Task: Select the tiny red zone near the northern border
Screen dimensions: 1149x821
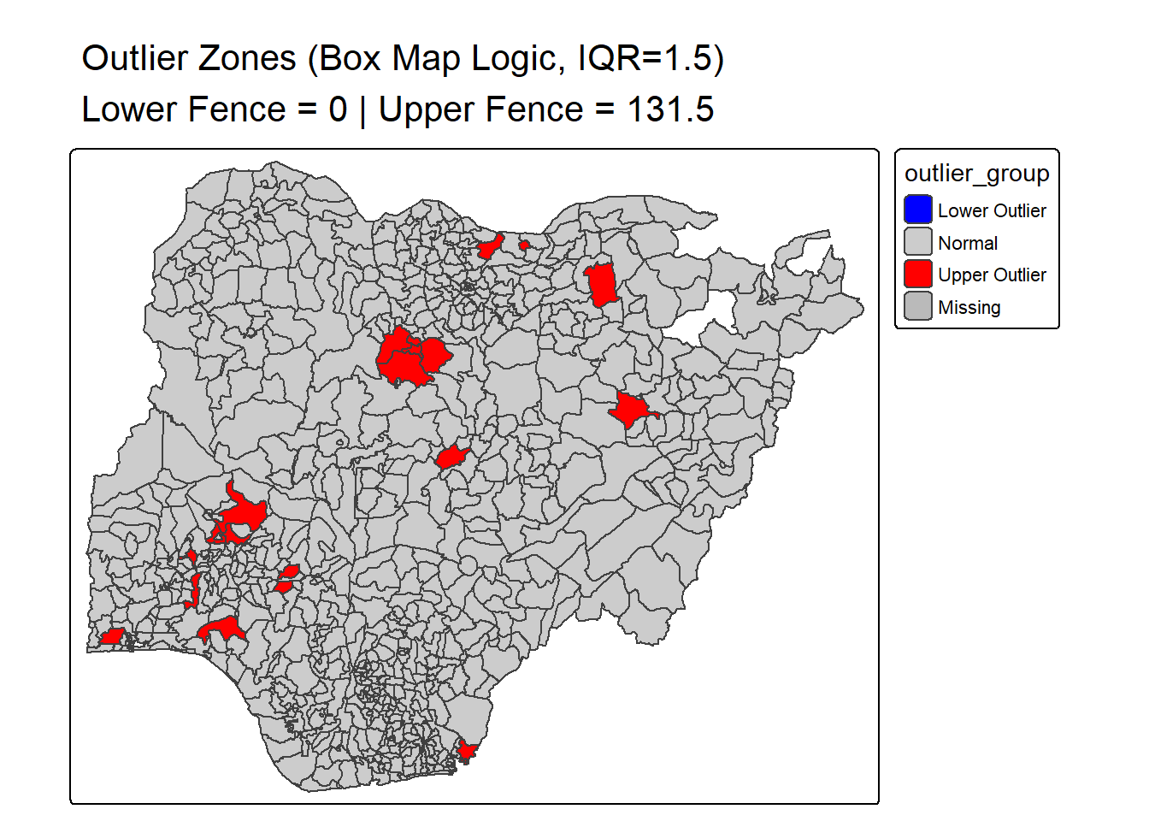Action: point(524,245)
